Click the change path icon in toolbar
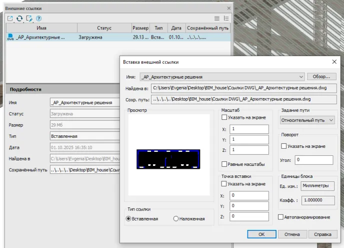 (x=29, y=19)
